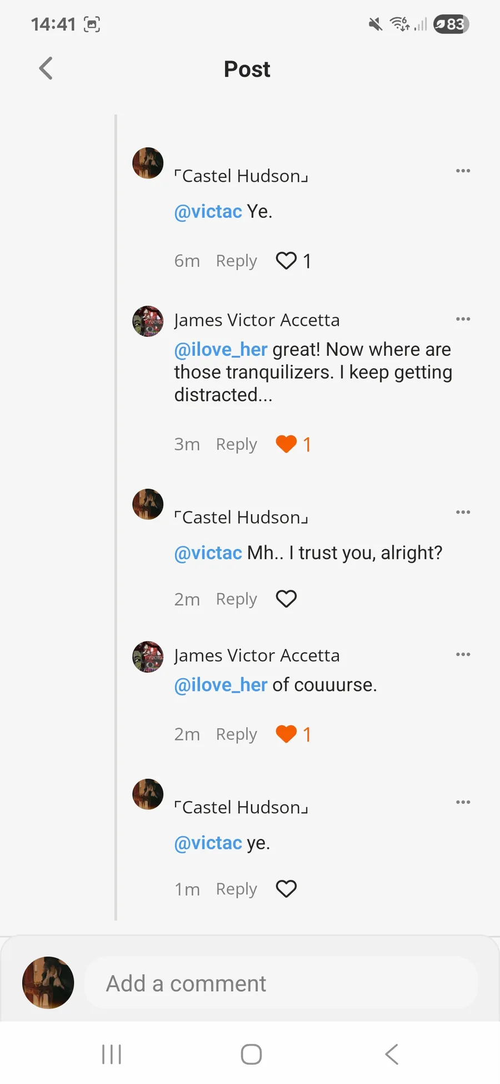Reply to the 6m-old "Ye." comment

[236, 261]
